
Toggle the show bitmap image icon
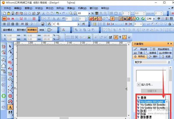coord(125,19)
